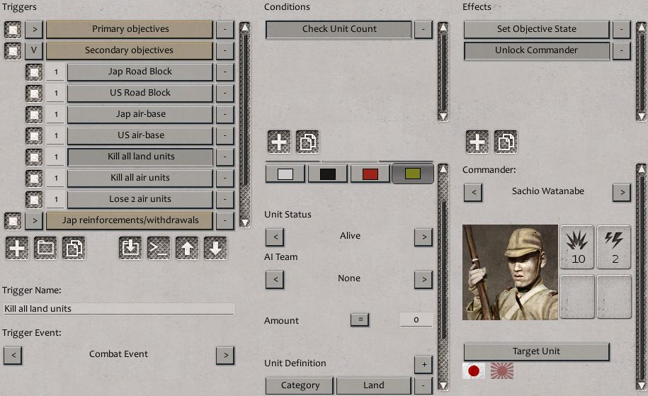Copy effect with duplicate icon
The height and width of the screenshot is (396, 648).
[x=506, y=142]
